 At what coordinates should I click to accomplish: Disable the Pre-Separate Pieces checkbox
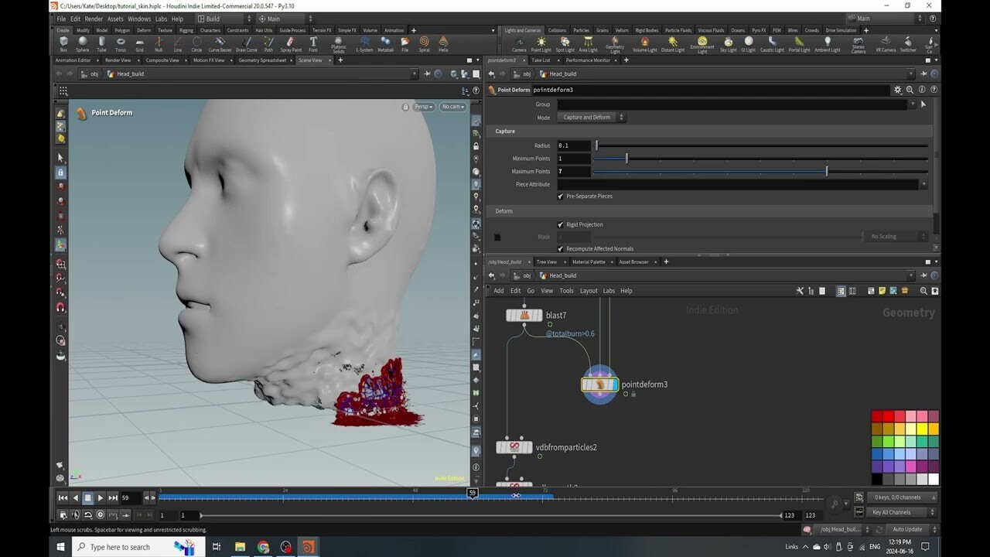point(561,196)
